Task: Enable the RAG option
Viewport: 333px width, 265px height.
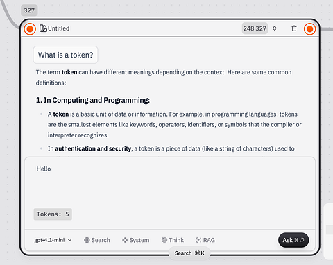Action: point(205,240)
